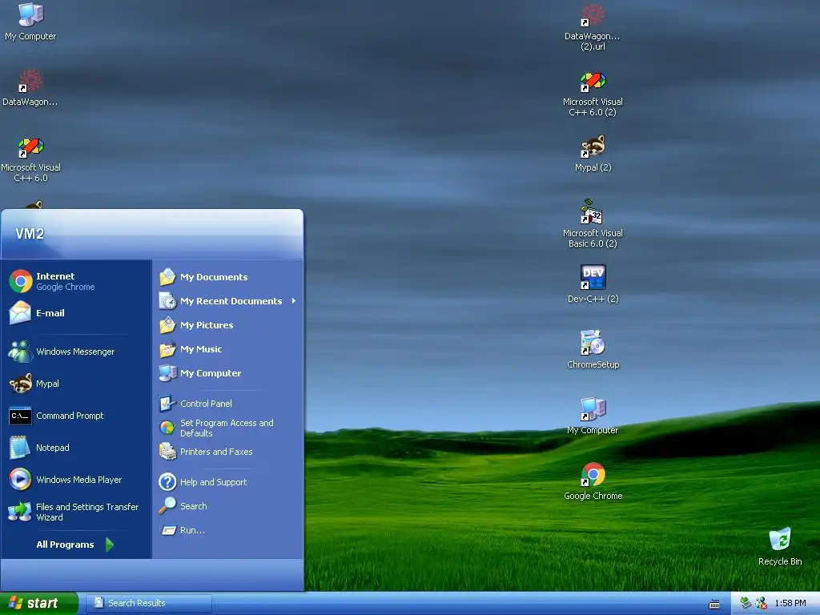
Task: Launch Mypal from the Start menu
Action: [x=76, y=384]
